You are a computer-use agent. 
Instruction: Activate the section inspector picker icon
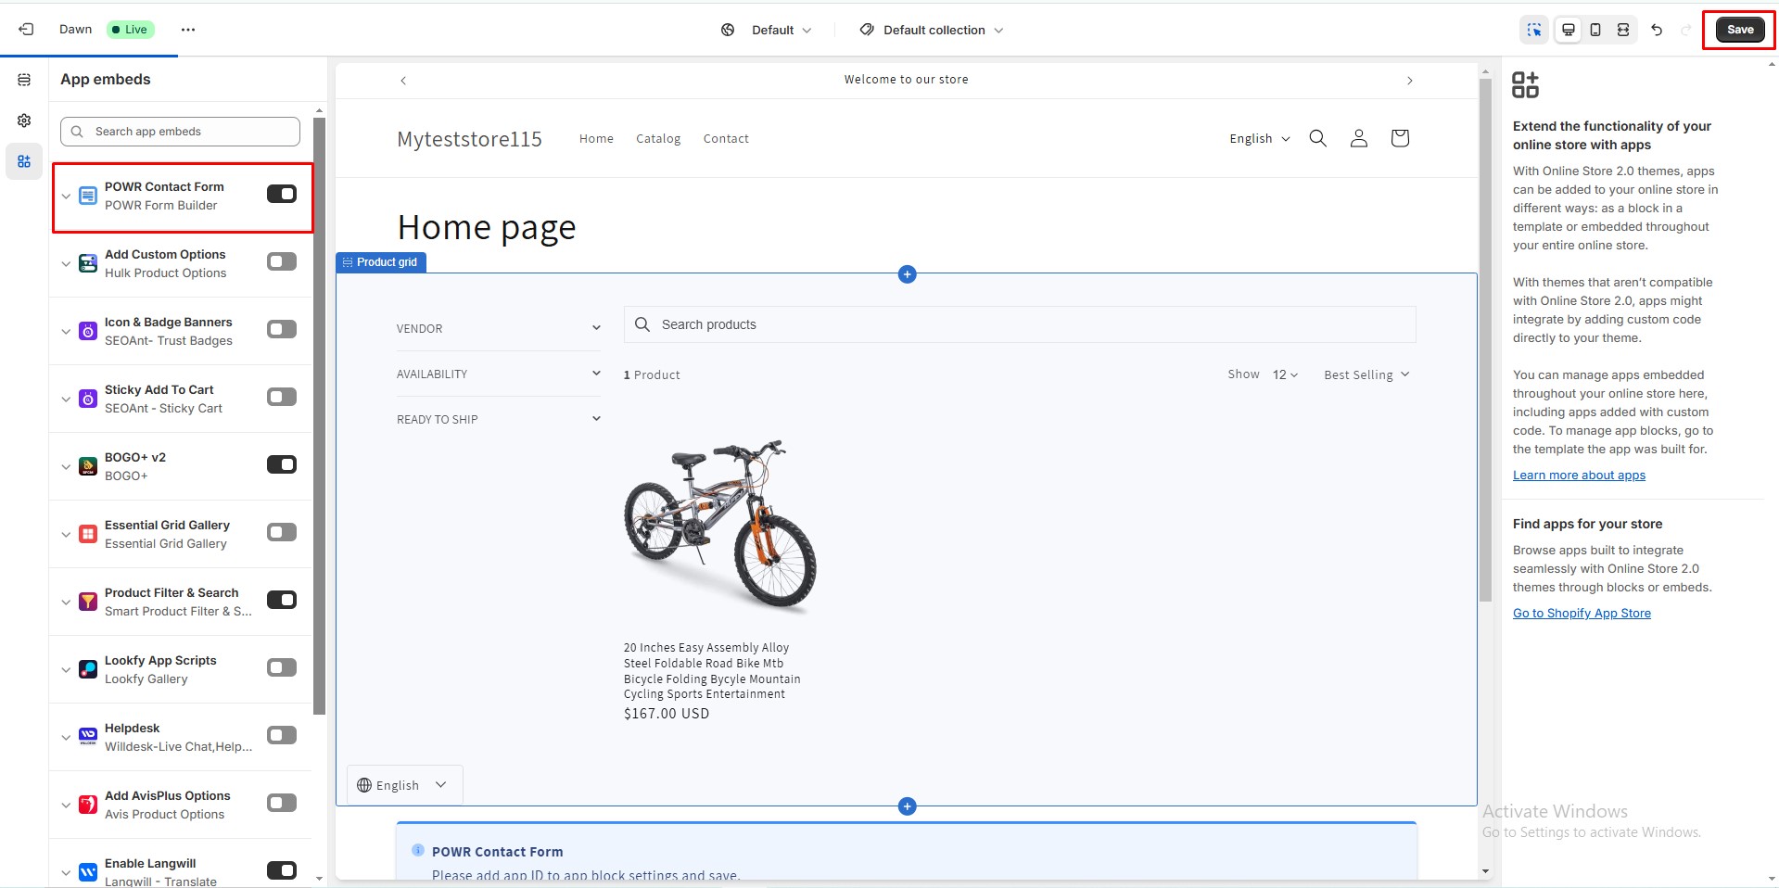coord(1534,29)
